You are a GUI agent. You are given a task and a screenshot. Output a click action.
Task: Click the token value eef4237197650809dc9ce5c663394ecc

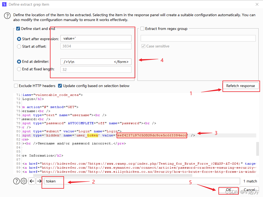point(152,135)
